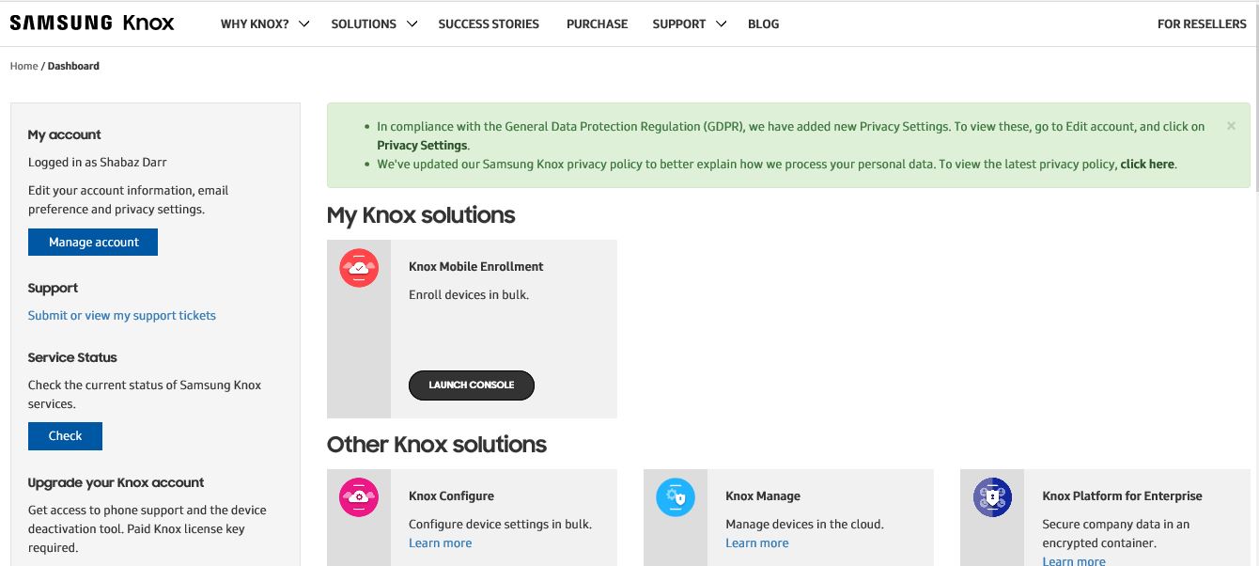Go to the Purchase page
This screenshot has height=566, width=1259.
[597, 24]
